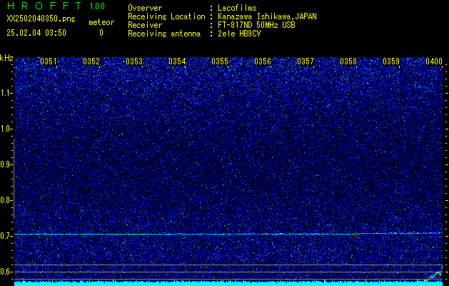
Task: Click the 0354 time marker
Action: [177, 61]
